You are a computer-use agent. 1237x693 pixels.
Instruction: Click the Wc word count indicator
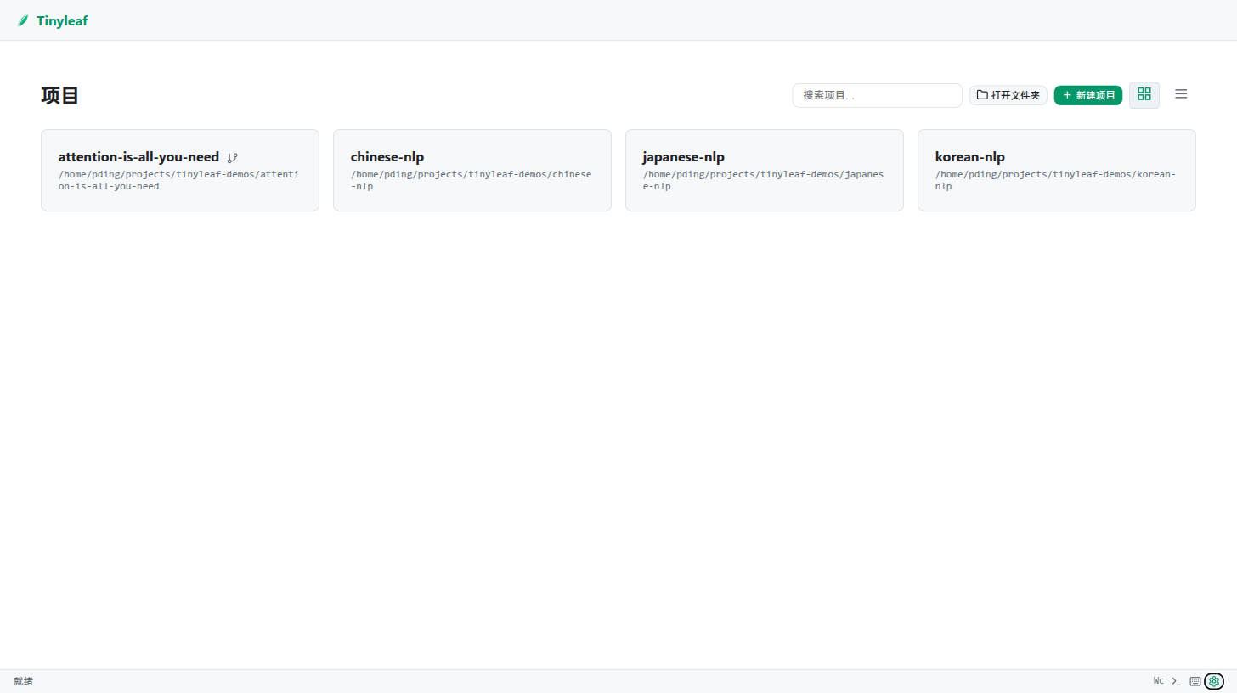pyautogui.click(x=1158, y=681)
